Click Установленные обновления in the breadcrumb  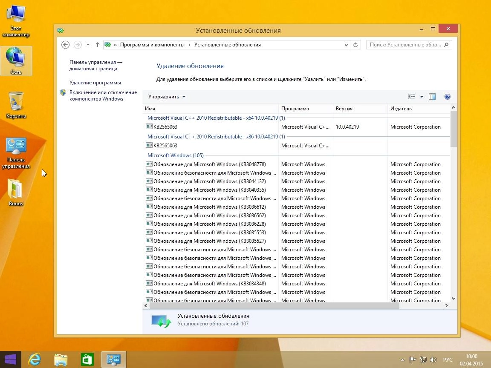(227, 45)
